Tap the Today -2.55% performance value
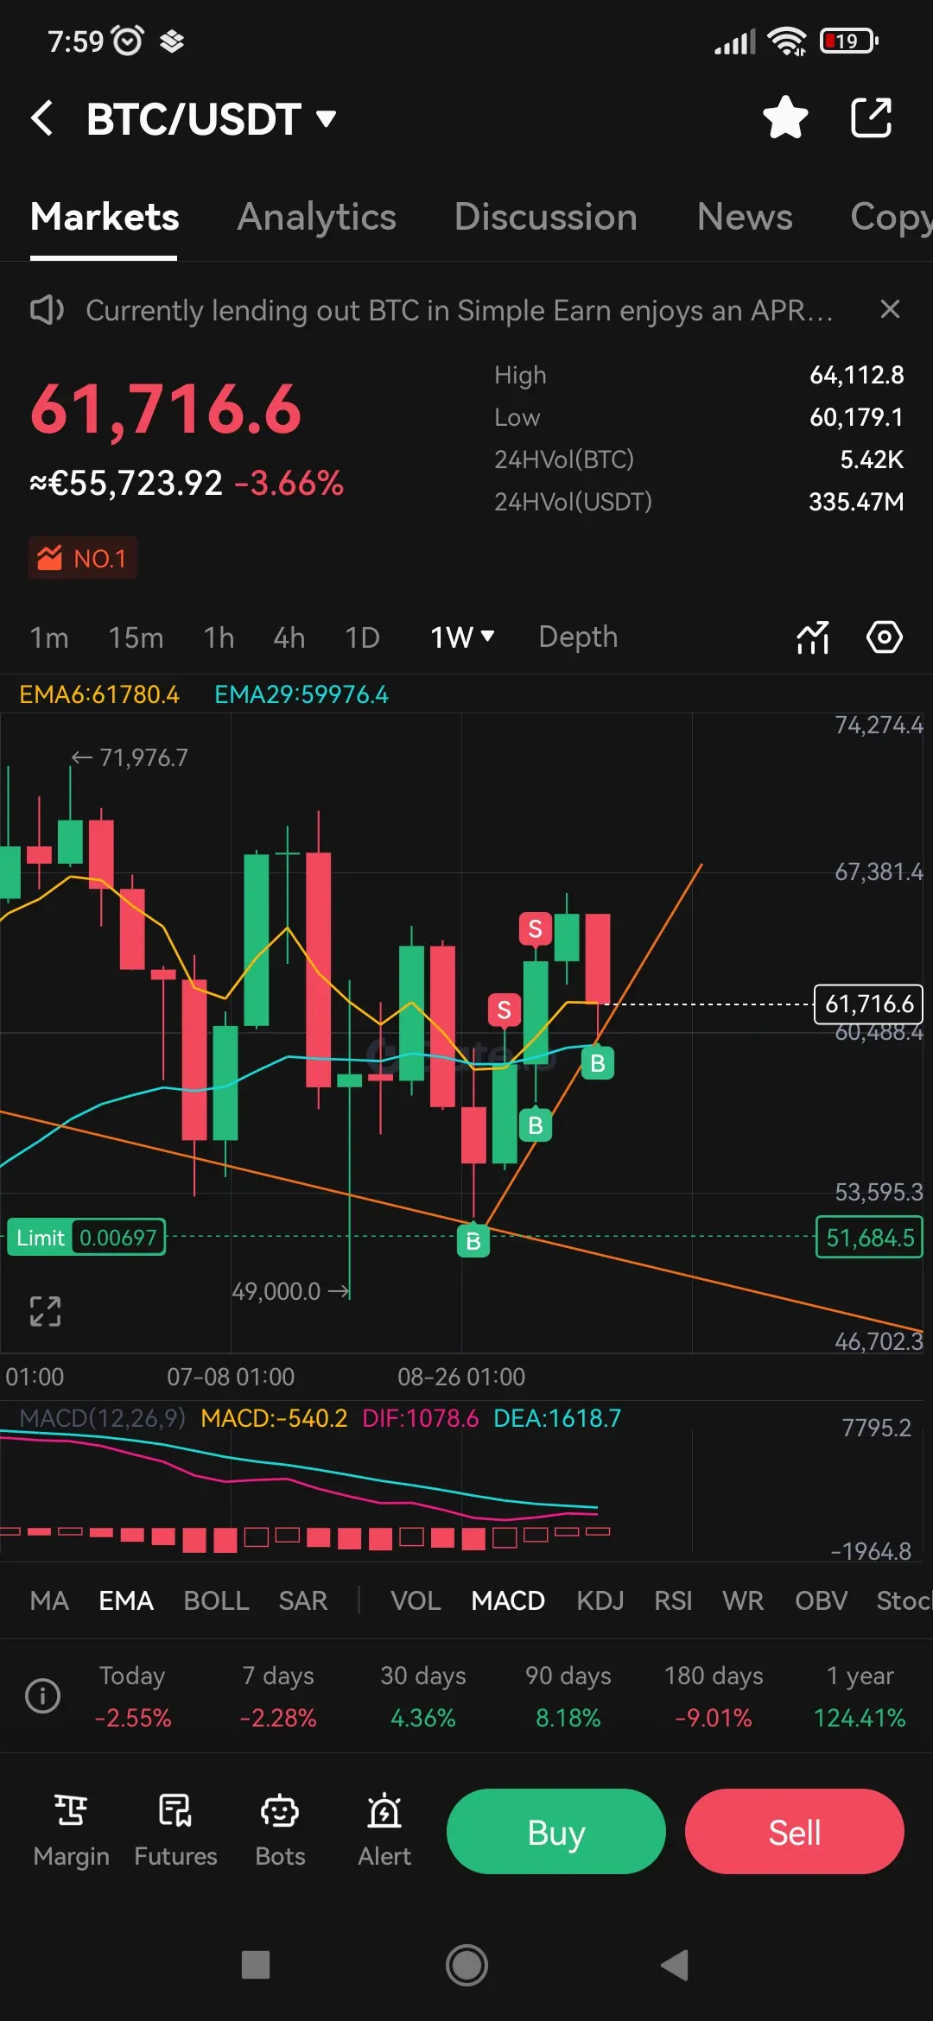This screenshot has width=933, height=2021. coord(133,1718)
